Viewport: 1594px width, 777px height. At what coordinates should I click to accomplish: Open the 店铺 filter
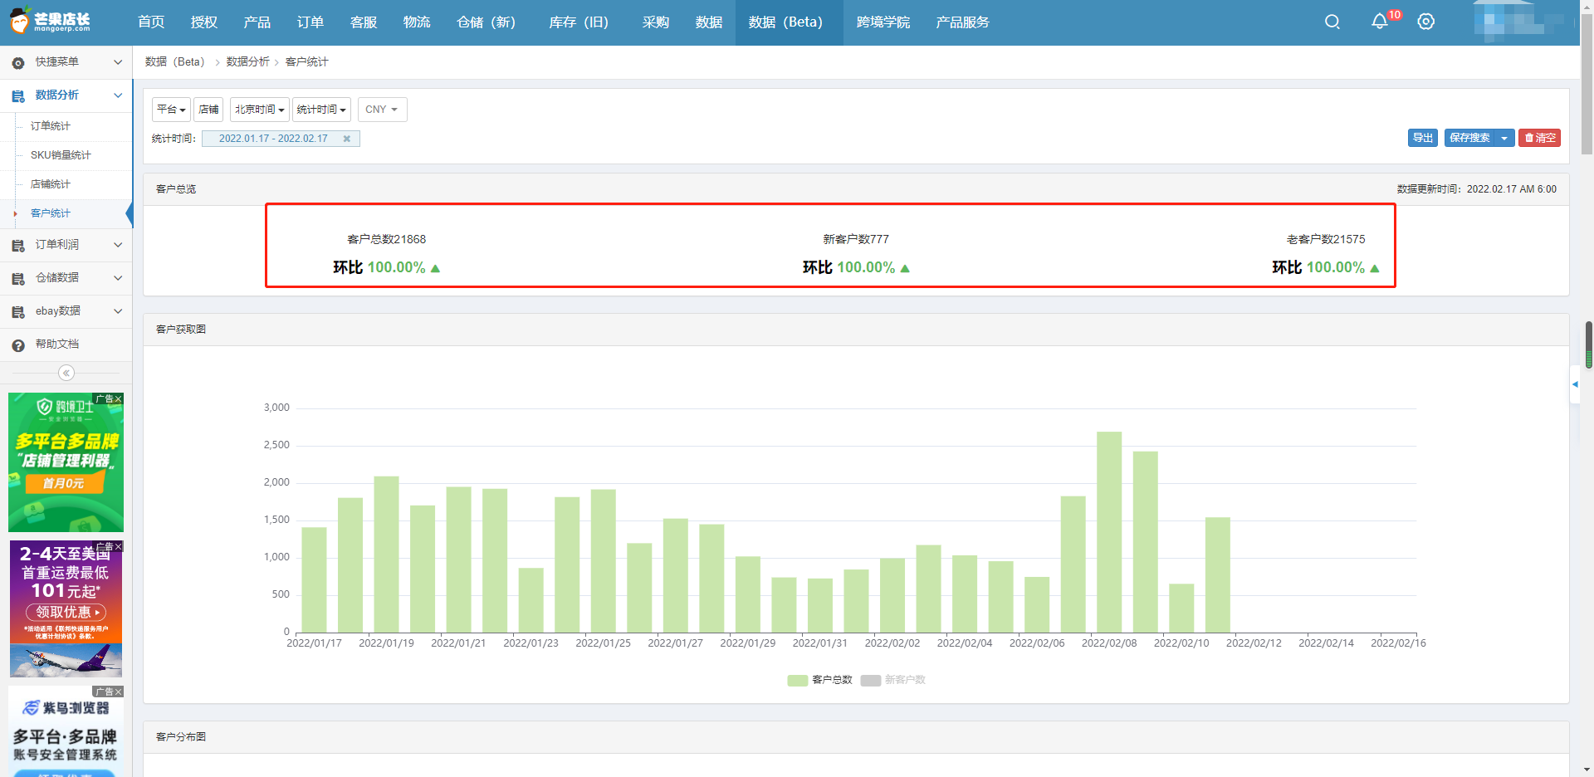click(x=208, y=110)
